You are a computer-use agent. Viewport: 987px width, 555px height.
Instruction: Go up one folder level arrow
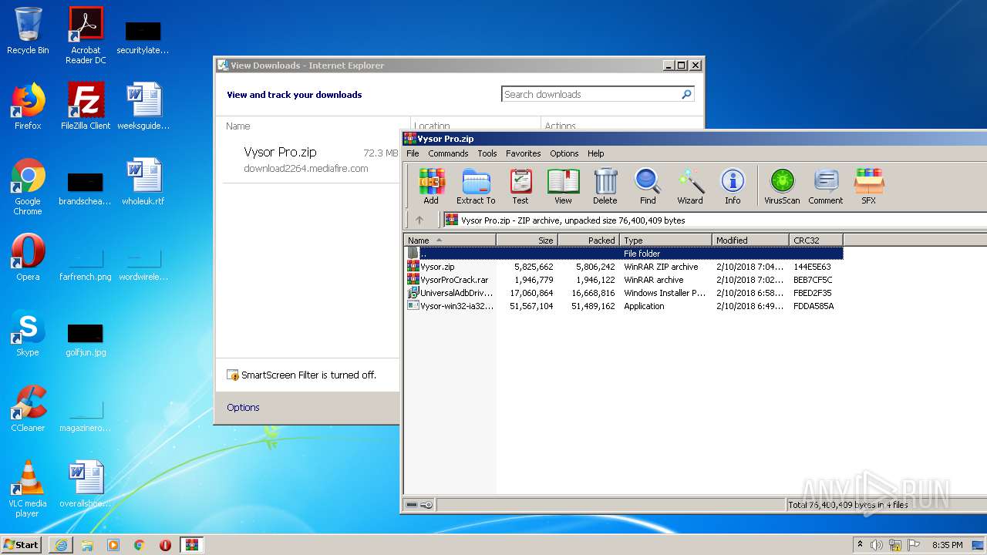click(x=419, y=220)
